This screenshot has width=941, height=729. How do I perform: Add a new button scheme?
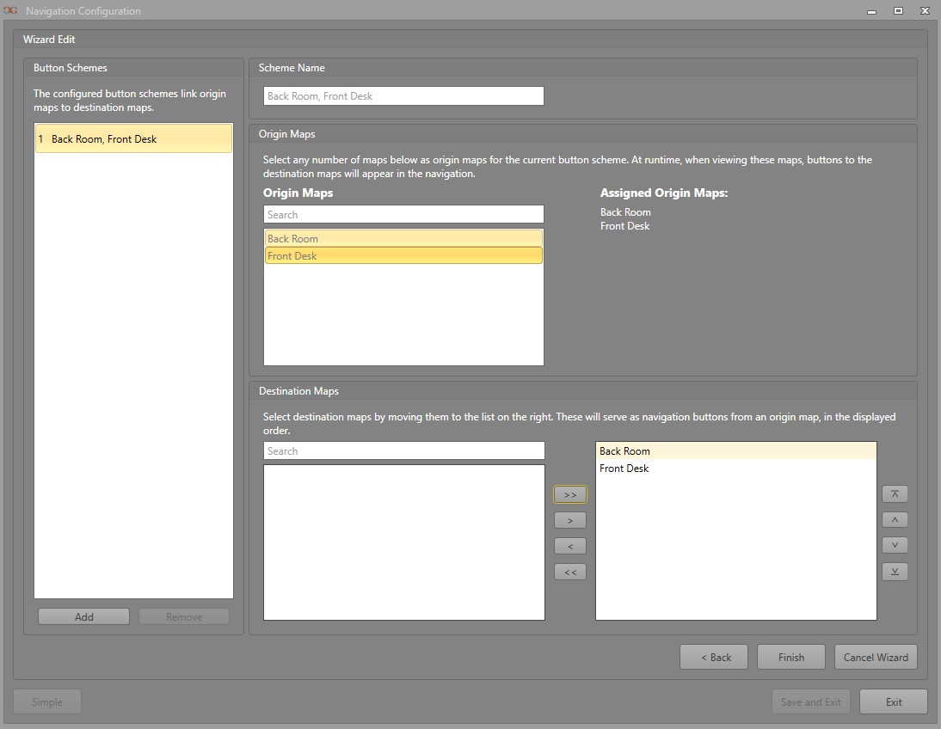(x=83, y=616)
